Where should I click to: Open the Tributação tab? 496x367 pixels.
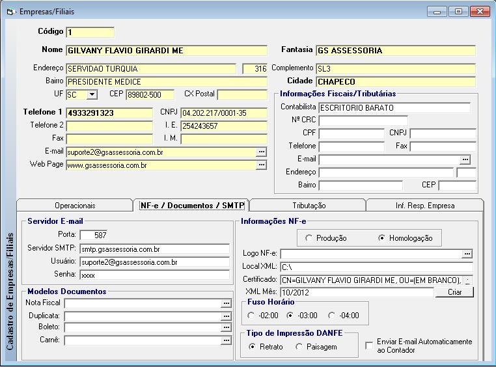(x=309, y=206)
